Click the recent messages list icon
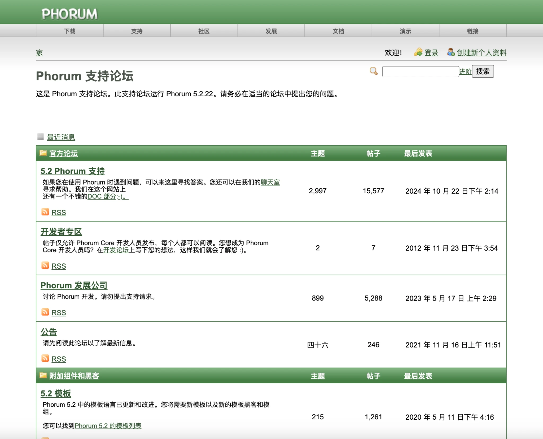 (40, 137)
